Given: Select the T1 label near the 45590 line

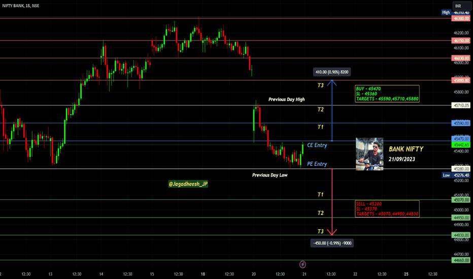Looking at the screenshot, I should click(x=320, y=127).
